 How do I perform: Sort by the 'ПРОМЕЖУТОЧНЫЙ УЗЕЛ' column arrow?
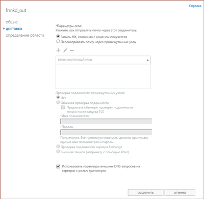coord(147,60)
